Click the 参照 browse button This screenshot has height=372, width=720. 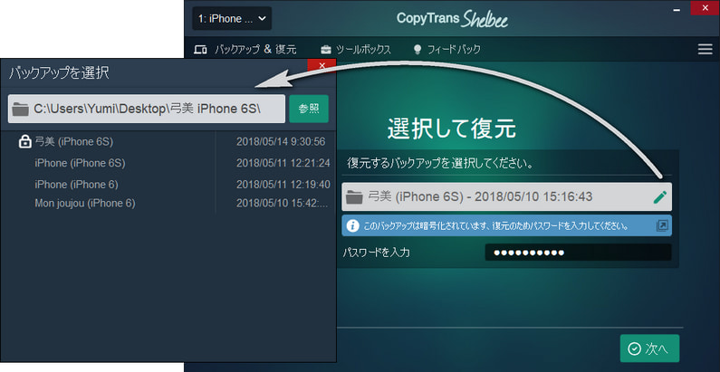tap(309, 109)
